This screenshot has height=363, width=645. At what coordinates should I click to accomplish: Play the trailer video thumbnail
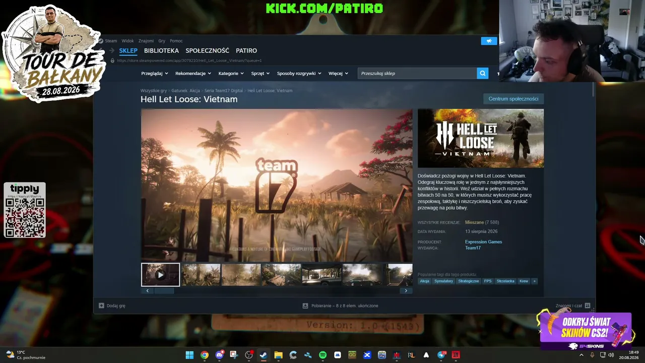(160, 275)
